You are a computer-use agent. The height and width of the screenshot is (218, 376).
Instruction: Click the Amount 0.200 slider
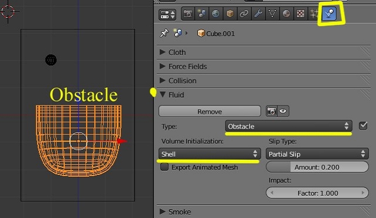(x=317, y=167)
